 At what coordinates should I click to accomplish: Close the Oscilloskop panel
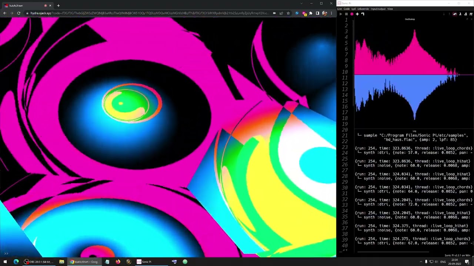pos(471,19)
